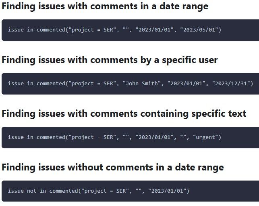Click the "2023/12/31" end date in the code
Viewport: 259px width, 206px height.
pos(231,84)
